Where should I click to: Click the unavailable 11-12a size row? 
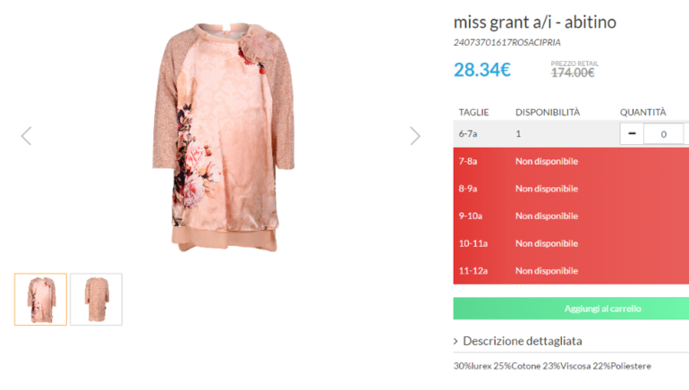[571, 270]
